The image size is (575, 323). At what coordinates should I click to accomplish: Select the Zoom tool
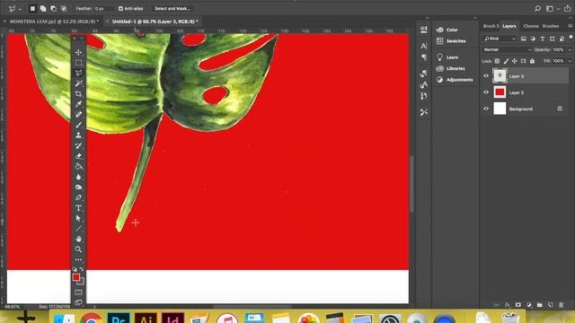tap(78, 249)
